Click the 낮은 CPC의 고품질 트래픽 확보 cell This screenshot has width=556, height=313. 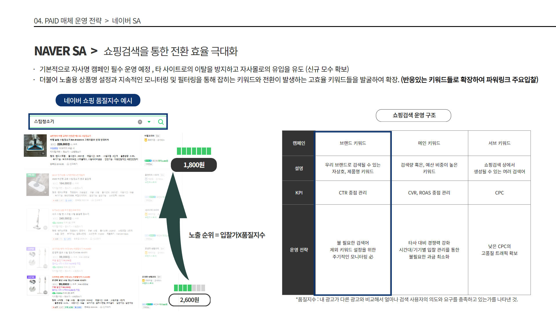click(500, 250)
